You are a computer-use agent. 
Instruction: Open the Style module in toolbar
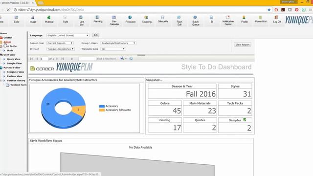click(66, 20)
